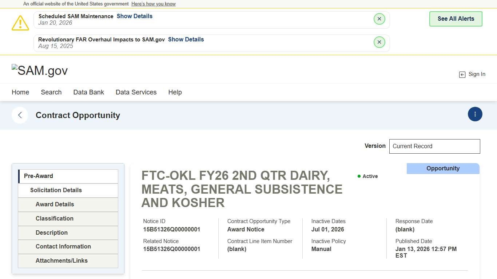Show details for Scheduled SAM Maintenance
Image resolution: width=497 pixels, height=279 pixels.
[x=134, y=16]
